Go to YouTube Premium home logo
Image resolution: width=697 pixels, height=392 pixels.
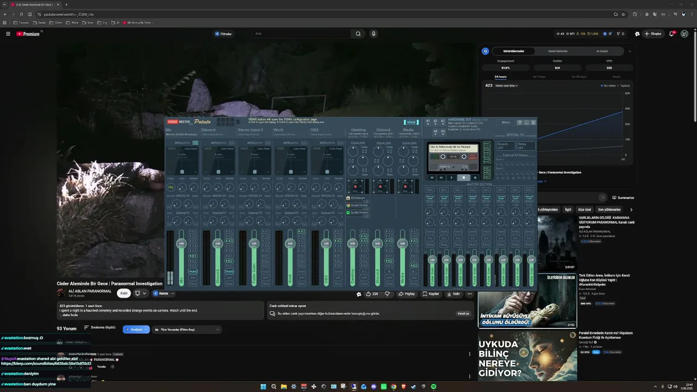point(28,34)
